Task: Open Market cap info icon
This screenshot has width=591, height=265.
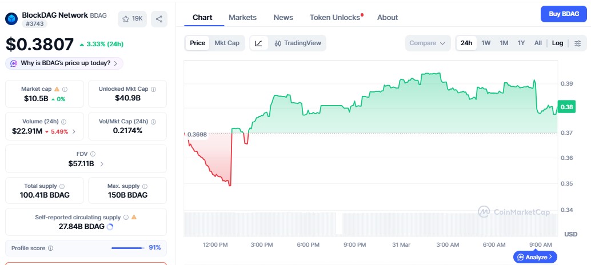Action: coord(65,89)
